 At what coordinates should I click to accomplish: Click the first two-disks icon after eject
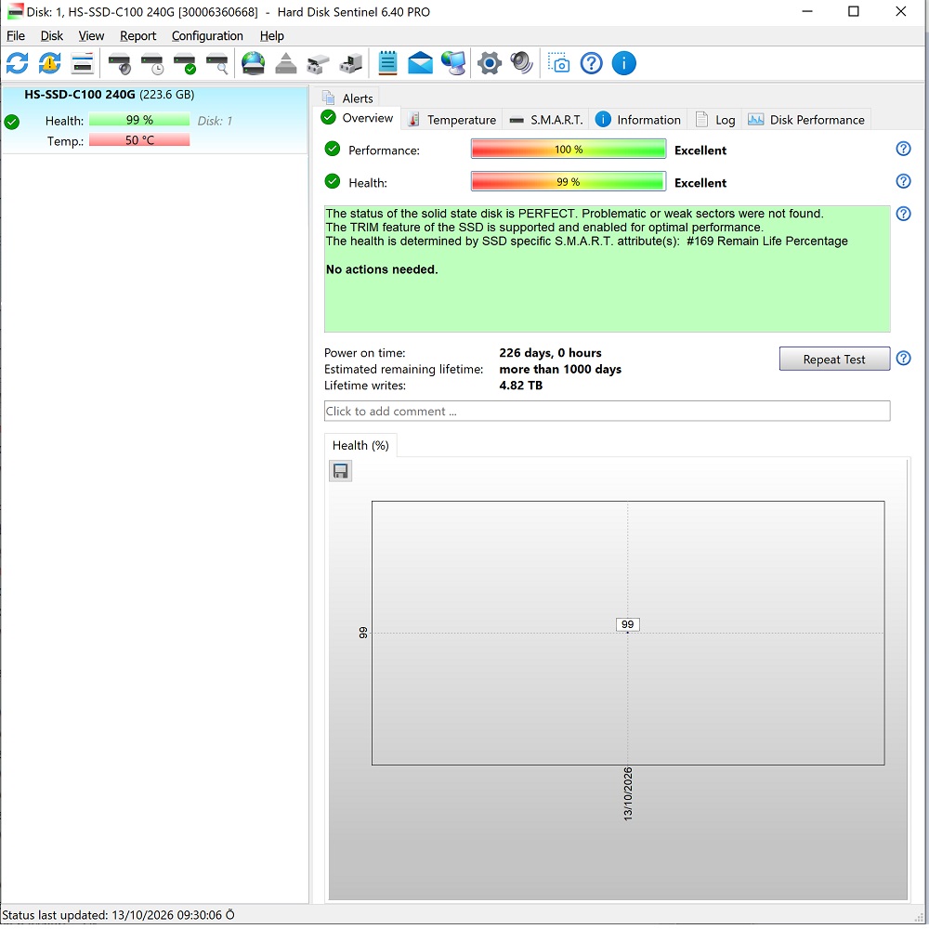point(318,63)
